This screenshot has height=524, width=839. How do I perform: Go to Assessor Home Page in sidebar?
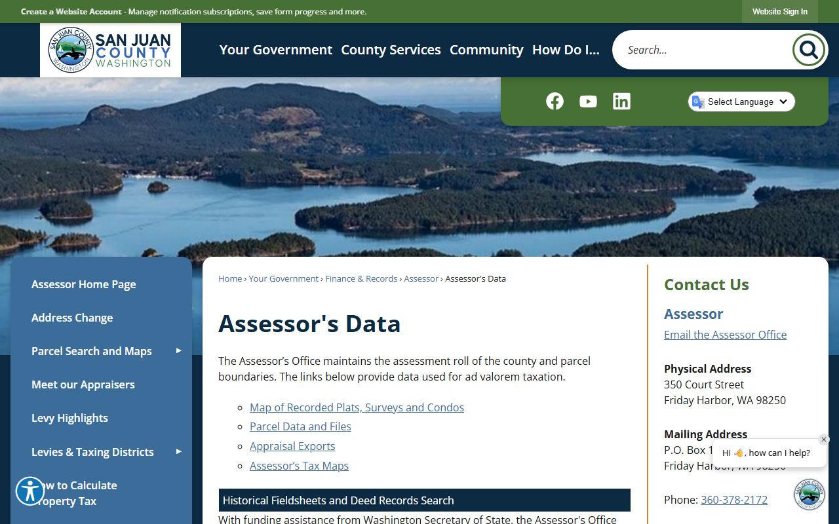84,284
